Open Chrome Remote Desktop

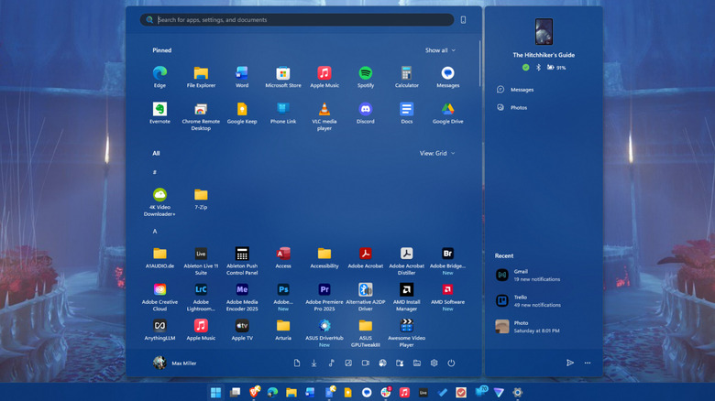click(x=201, y=116)
